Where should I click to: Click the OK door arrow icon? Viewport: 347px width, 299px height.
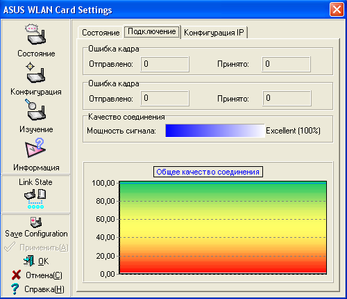coord(29,261)
